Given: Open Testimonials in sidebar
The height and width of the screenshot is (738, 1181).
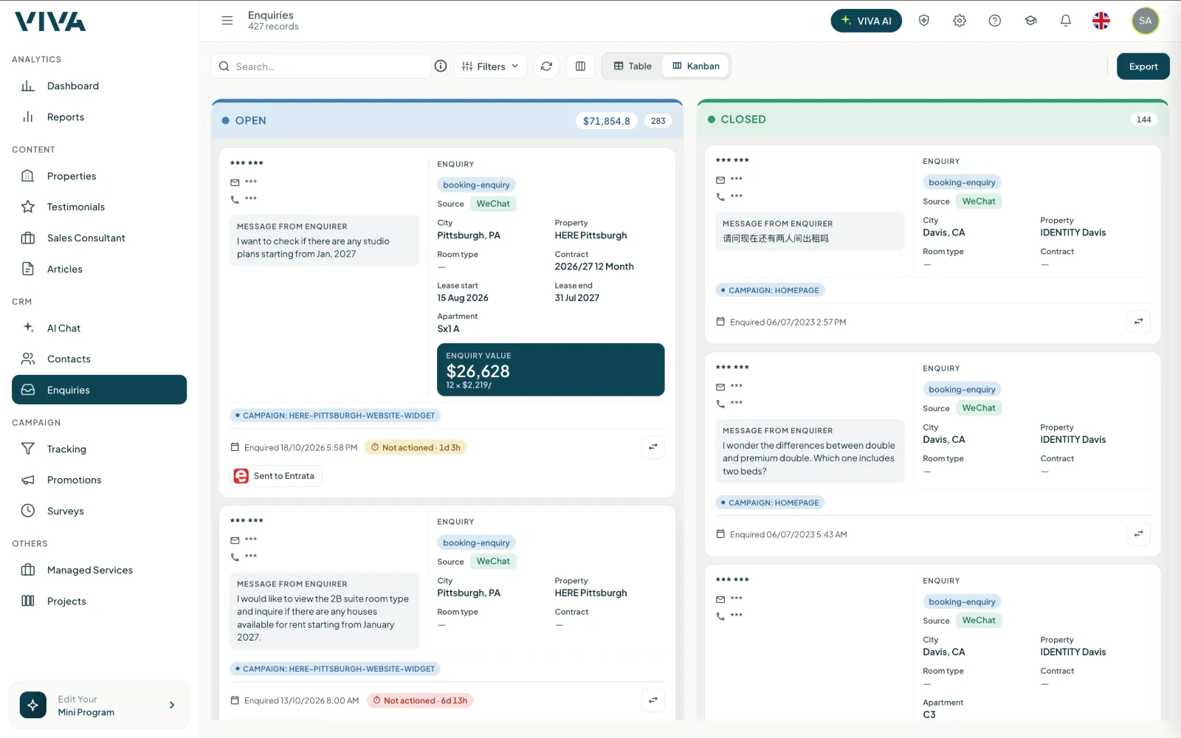Looking at the screenshot, I should coord(99,207).
